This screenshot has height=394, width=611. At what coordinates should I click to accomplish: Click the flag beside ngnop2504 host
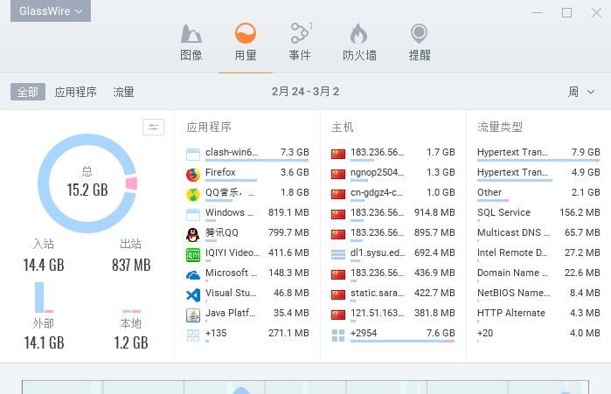338,174
